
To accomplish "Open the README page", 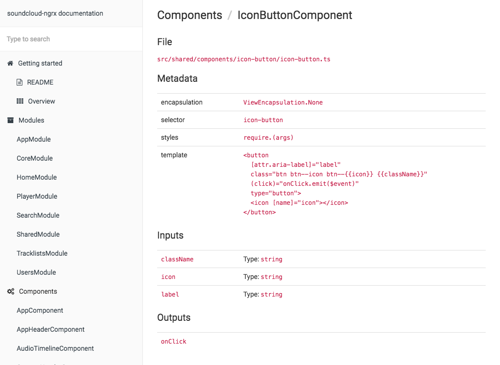I will tap(40, 82).
